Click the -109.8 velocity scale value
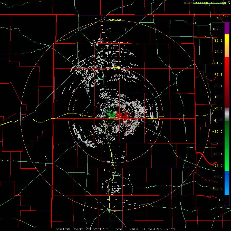Screen dimensions: 231x231 point(216,188)
